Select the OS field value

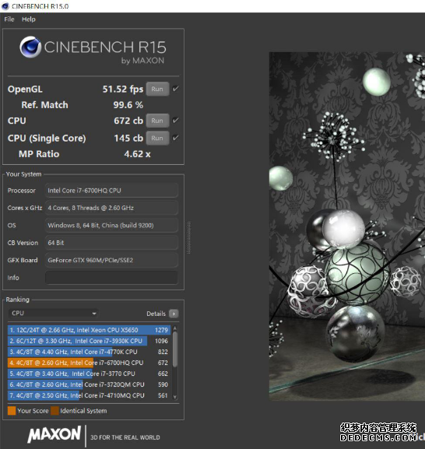tap(111, 226)
